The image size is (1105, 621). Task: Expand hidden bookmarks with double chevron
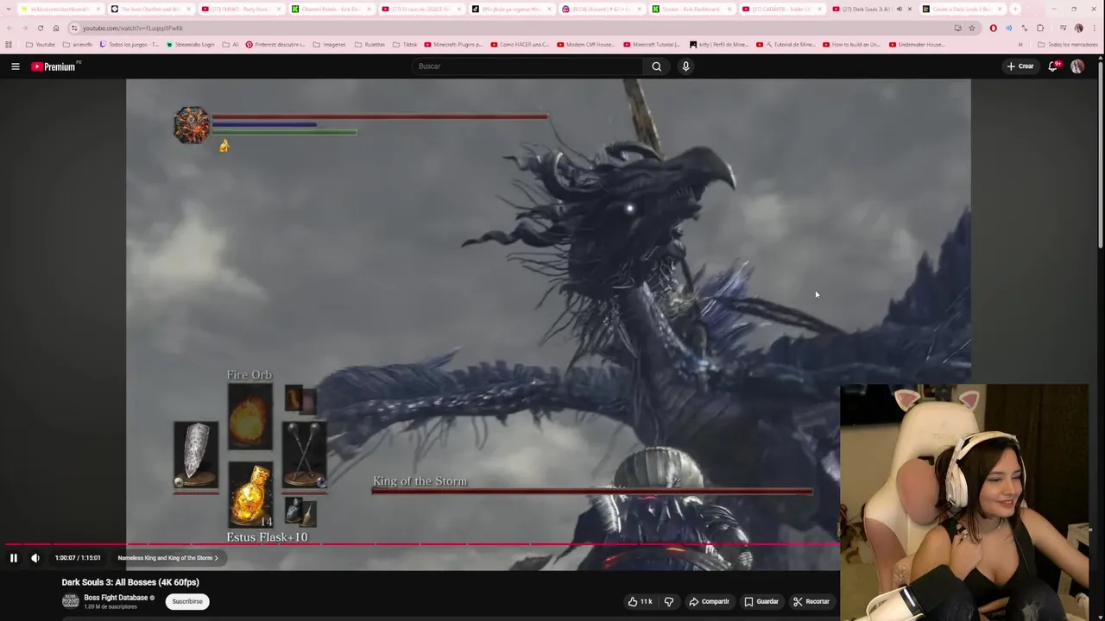[x=1020, y=44]
